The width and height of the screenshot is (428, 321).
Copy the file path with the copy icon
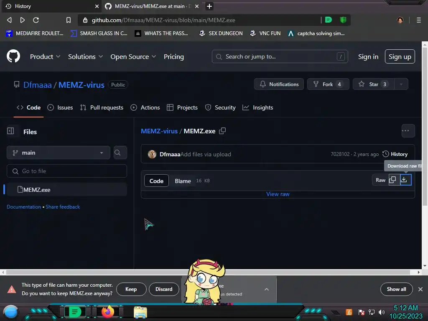(222, 131)
